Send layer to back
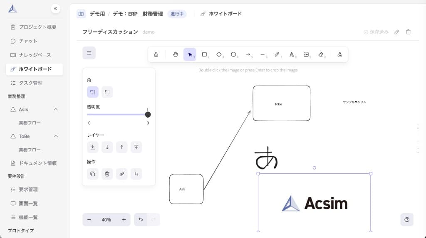Image resolution: width=426 pixels, height=238 pixels. tap(93, 147)
